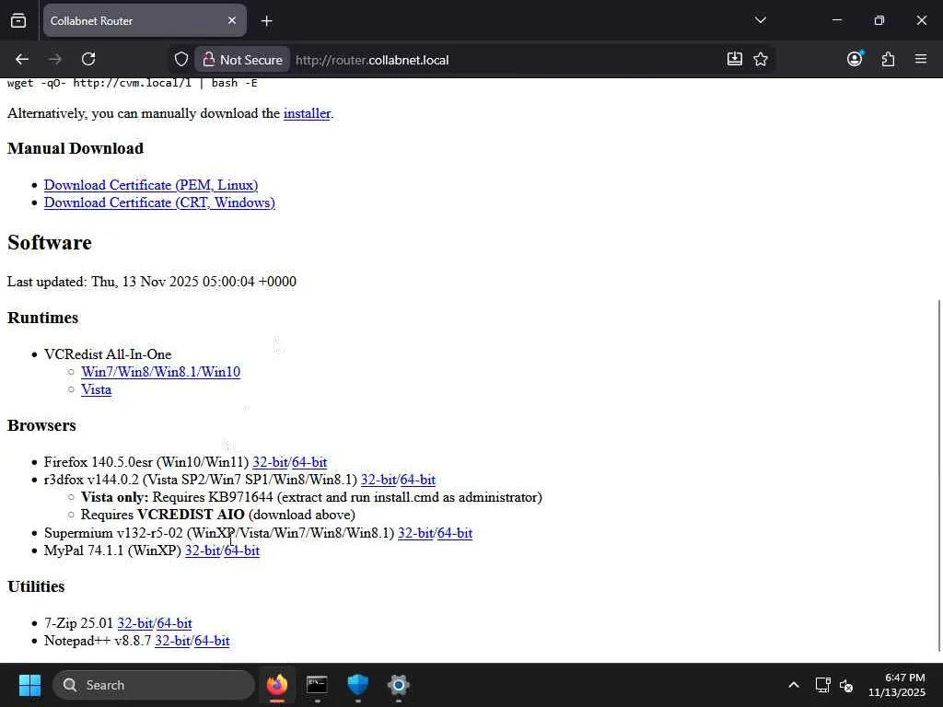Download Supermium v132-r5-02 64-bit
The height and width of the screenshot is (707, 943).
[x=455, y=533]
